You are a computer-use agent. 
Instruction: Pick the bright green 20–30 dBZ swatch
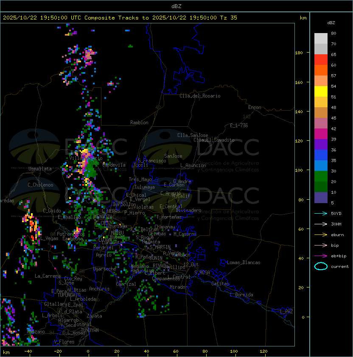pyautogui.click(x=321, y=176)
